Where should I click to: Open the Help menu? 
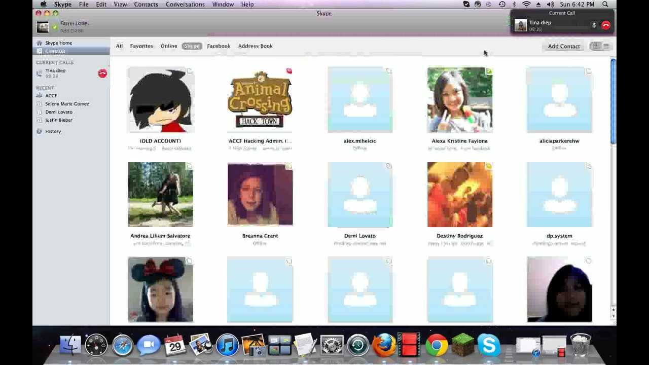coord(247,4)
